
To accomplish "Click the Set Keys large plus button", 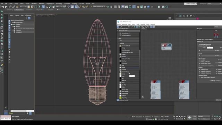I will tap(189, 117).
